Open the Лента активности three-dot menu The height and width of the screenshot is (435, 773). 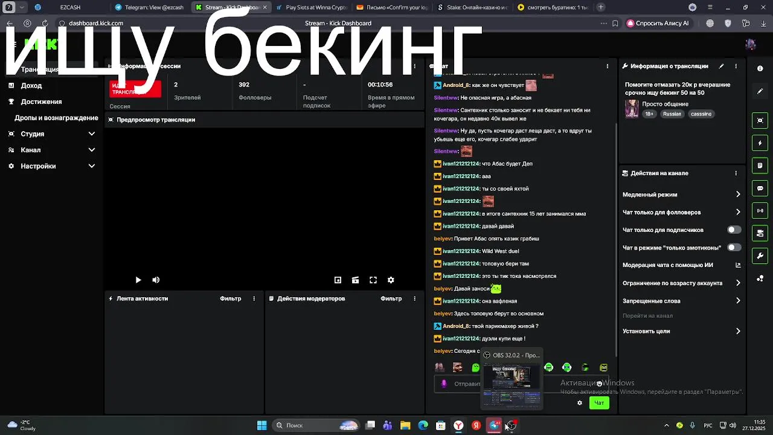tap(254, 298)
